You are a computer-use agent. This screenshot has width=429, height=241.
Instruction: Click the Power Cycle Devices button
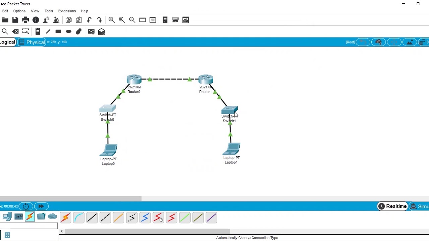click(x=26, y=206)
